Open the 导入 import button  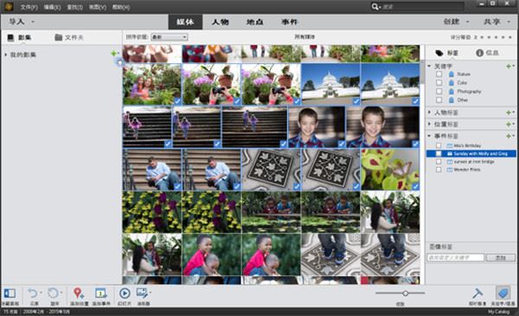[21, 22]
